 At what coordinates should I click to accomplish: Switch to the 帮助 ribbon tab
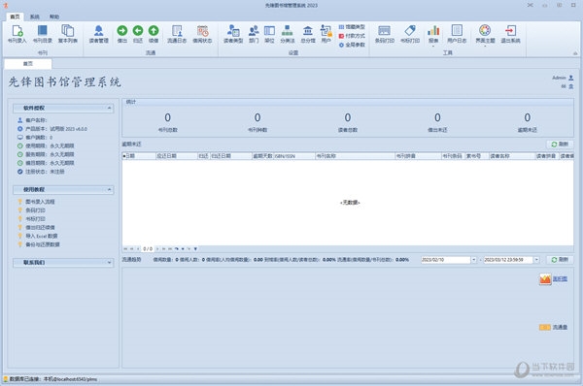click(x=54, y=16)
